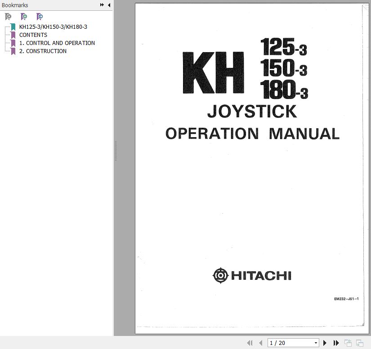Viewport: 371px width, 349px height.
Task: Click document code EM232-JS1-1
Action: point(346,299)
